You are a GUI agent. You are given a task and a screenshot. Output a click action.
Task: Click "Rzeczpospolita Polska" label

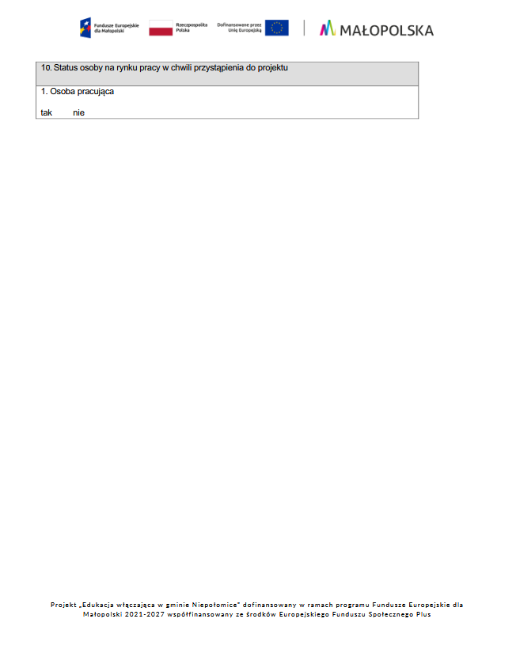coord(192,28)
